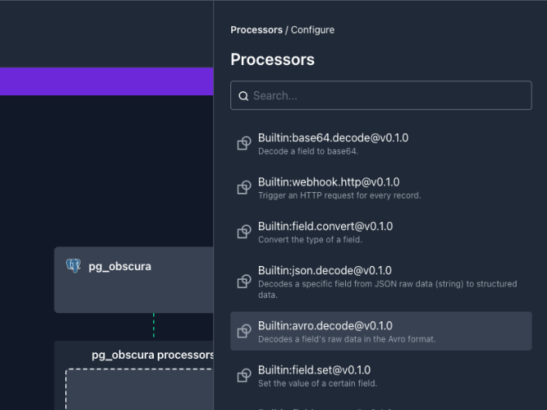Open the highlighted Builtin:avro.decode@v0.1.0 title
The image size is (547, 410).
pyautogui.click(x=325, y=325)
